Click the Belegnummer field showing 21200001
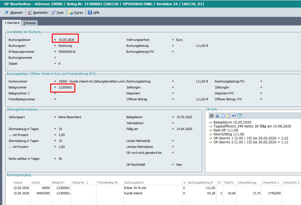The width and height of the screenshot is (301, 205). tap(65, 88)
